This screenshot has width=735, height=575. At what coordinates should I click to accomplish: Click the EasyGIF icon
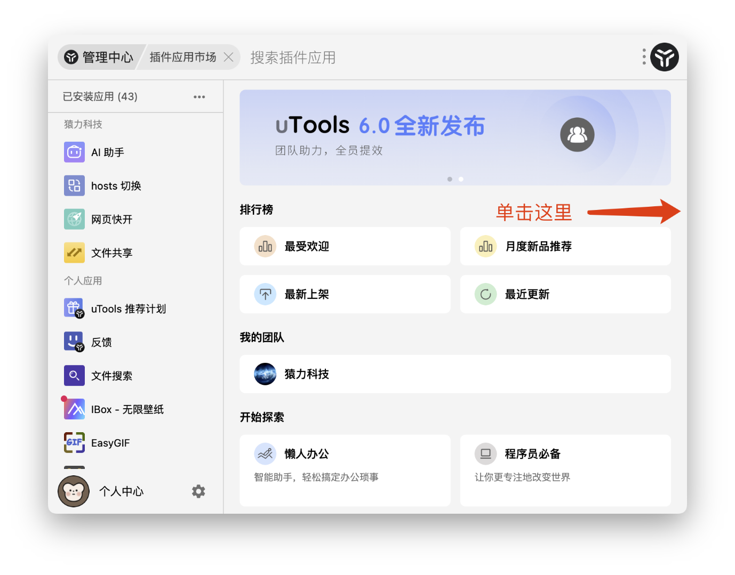[74, 442]
